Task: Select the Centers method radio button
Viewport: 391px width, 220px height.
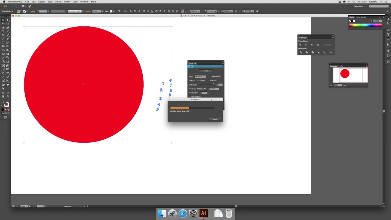Action: pyautogui.click(x=198, y=81)
